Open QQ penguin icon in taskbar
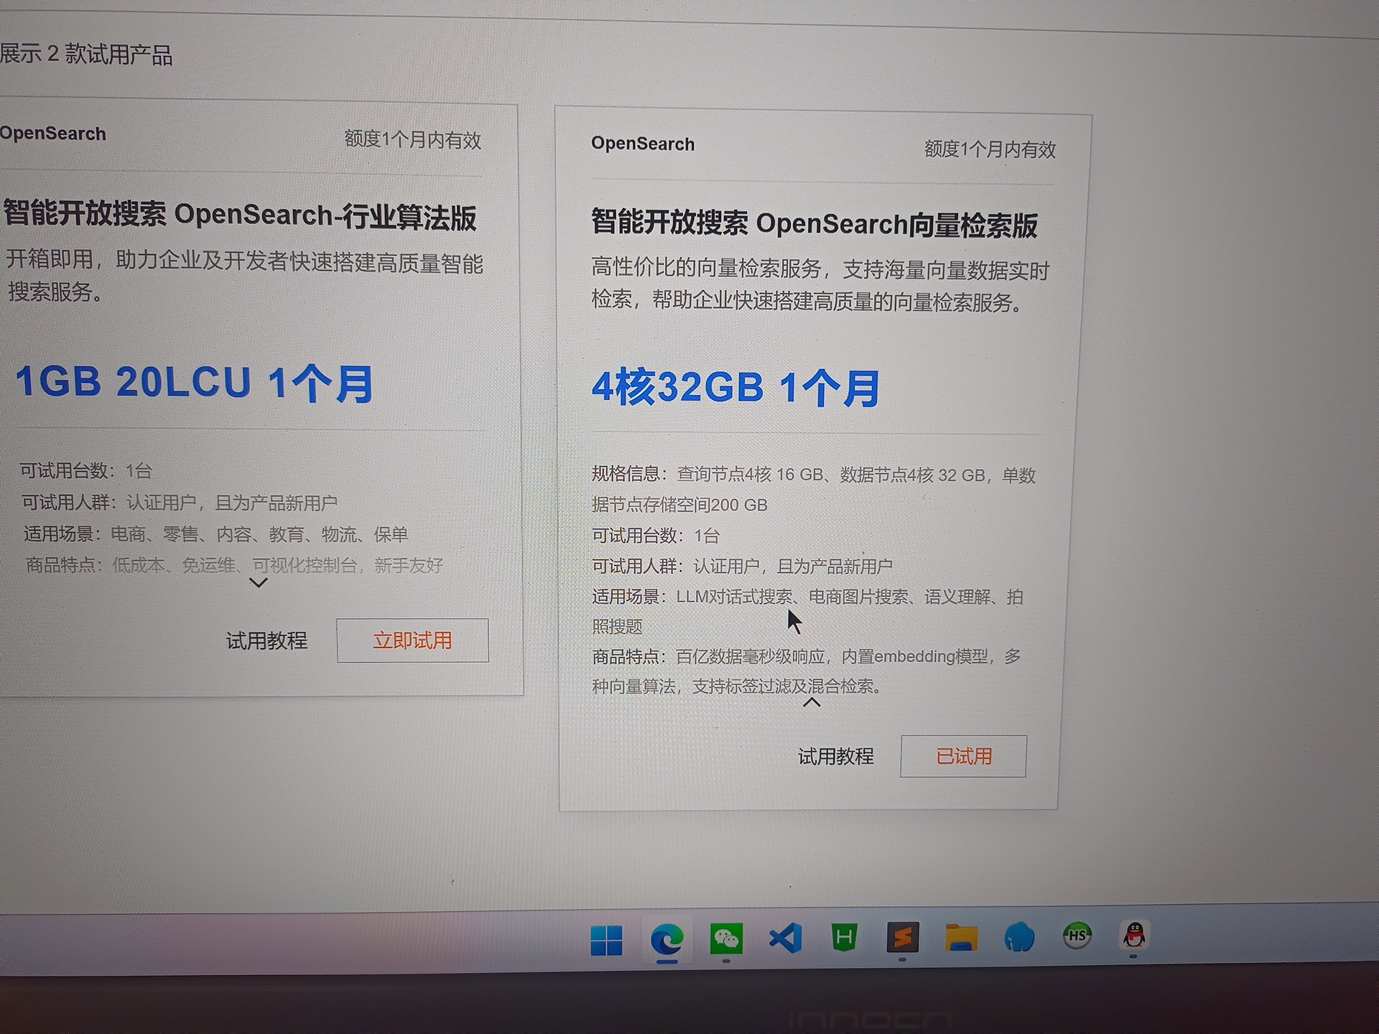This screenshot has height=1034, width=1379. pyautogui.click(x=1134, y=935)
